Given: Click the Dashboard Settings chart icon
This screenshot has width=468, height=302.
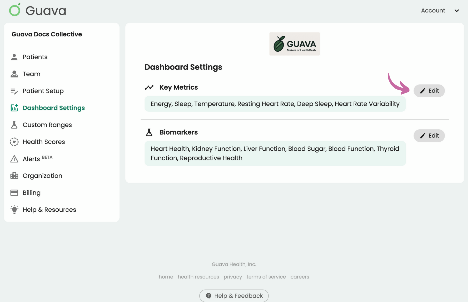Looking at the screenshot, I should (14, 108).
